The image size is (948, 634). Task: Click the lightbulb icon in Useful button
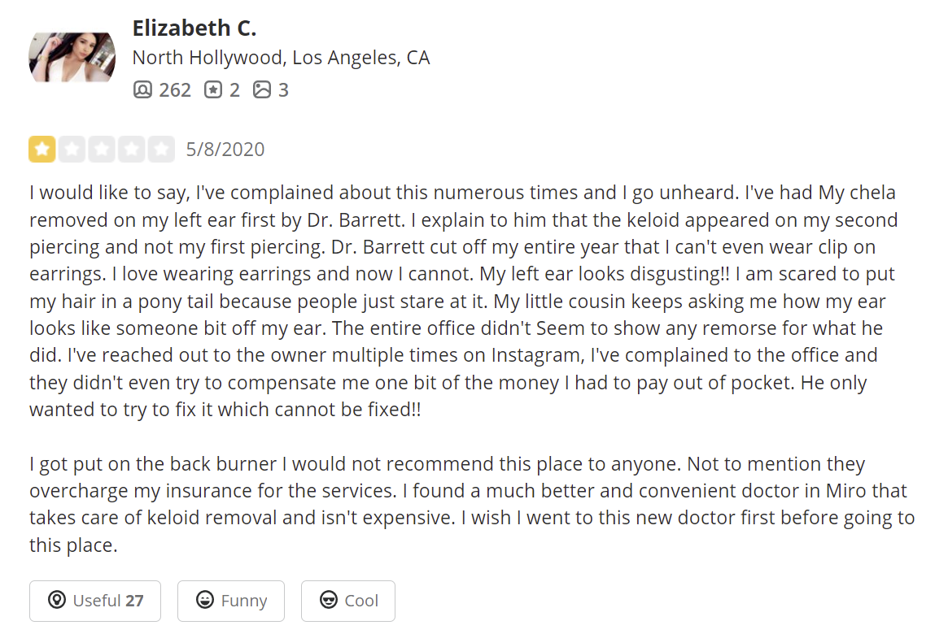57,600
